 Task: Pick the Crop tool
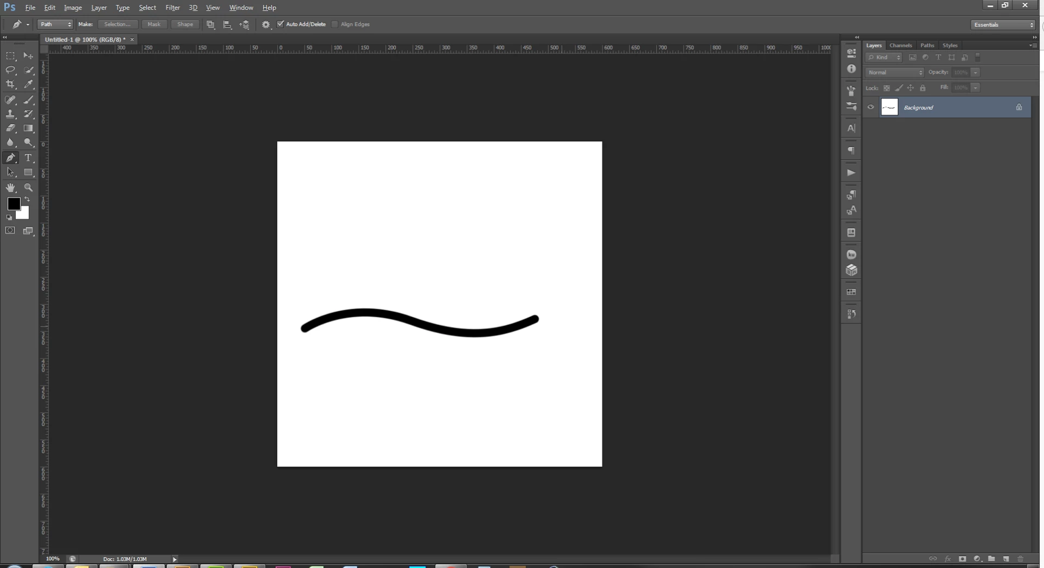pyautogui.click(x=10, y=84)
